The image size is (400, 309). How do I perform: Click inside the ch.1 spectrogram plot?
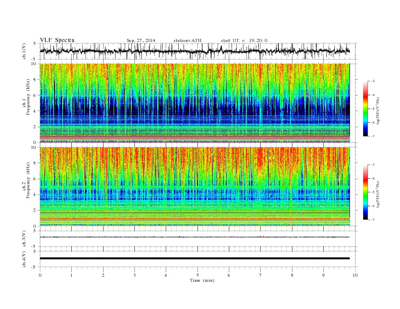(194, 103)
